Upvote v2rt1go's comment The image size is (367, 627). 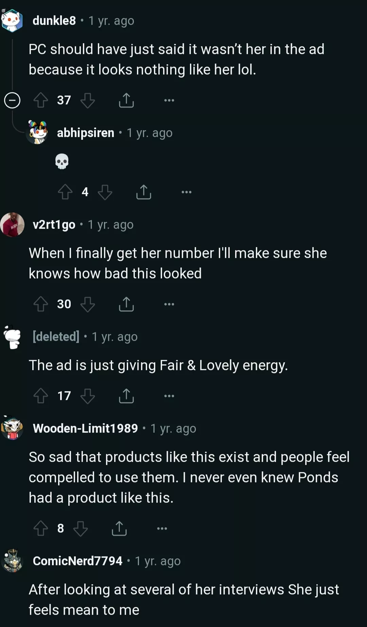pos(41,304)
